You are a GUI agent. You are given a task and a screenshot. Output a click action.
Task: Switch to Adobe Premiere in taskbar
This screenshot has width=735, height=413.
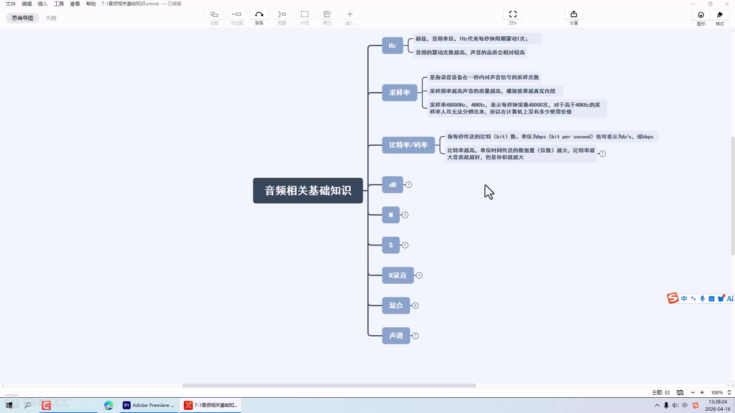pyautogui.click(x=149, y=405)
